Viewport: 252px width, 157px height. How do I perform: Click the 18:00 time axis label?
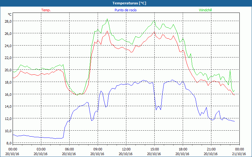coord(183,149)
